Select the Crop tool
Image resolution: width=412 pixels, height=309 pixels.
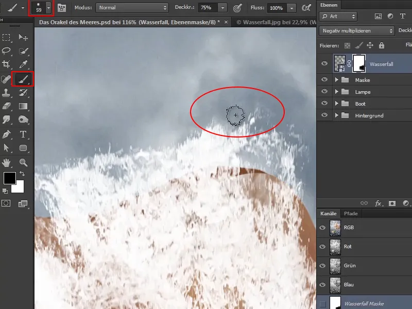(6, 64)
